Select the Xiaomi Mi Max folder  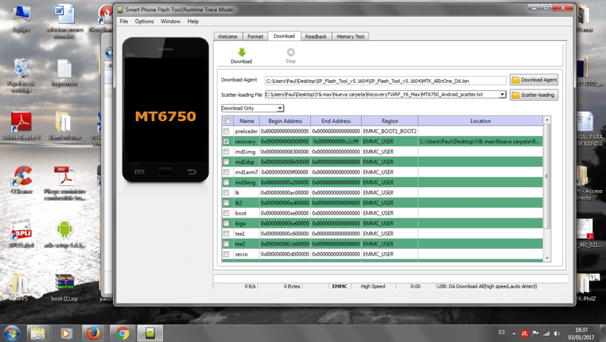(64, 126)
